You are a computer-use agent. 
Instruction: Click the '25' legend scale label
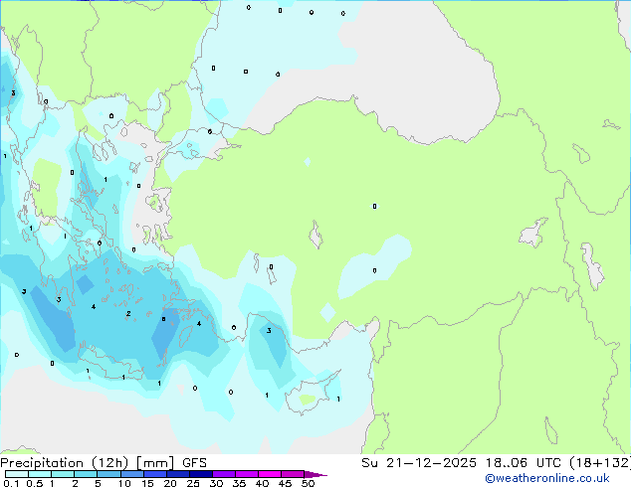click(193, 483)
